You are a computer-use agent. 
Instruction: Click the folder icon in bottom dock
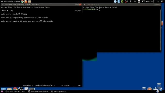9,89
